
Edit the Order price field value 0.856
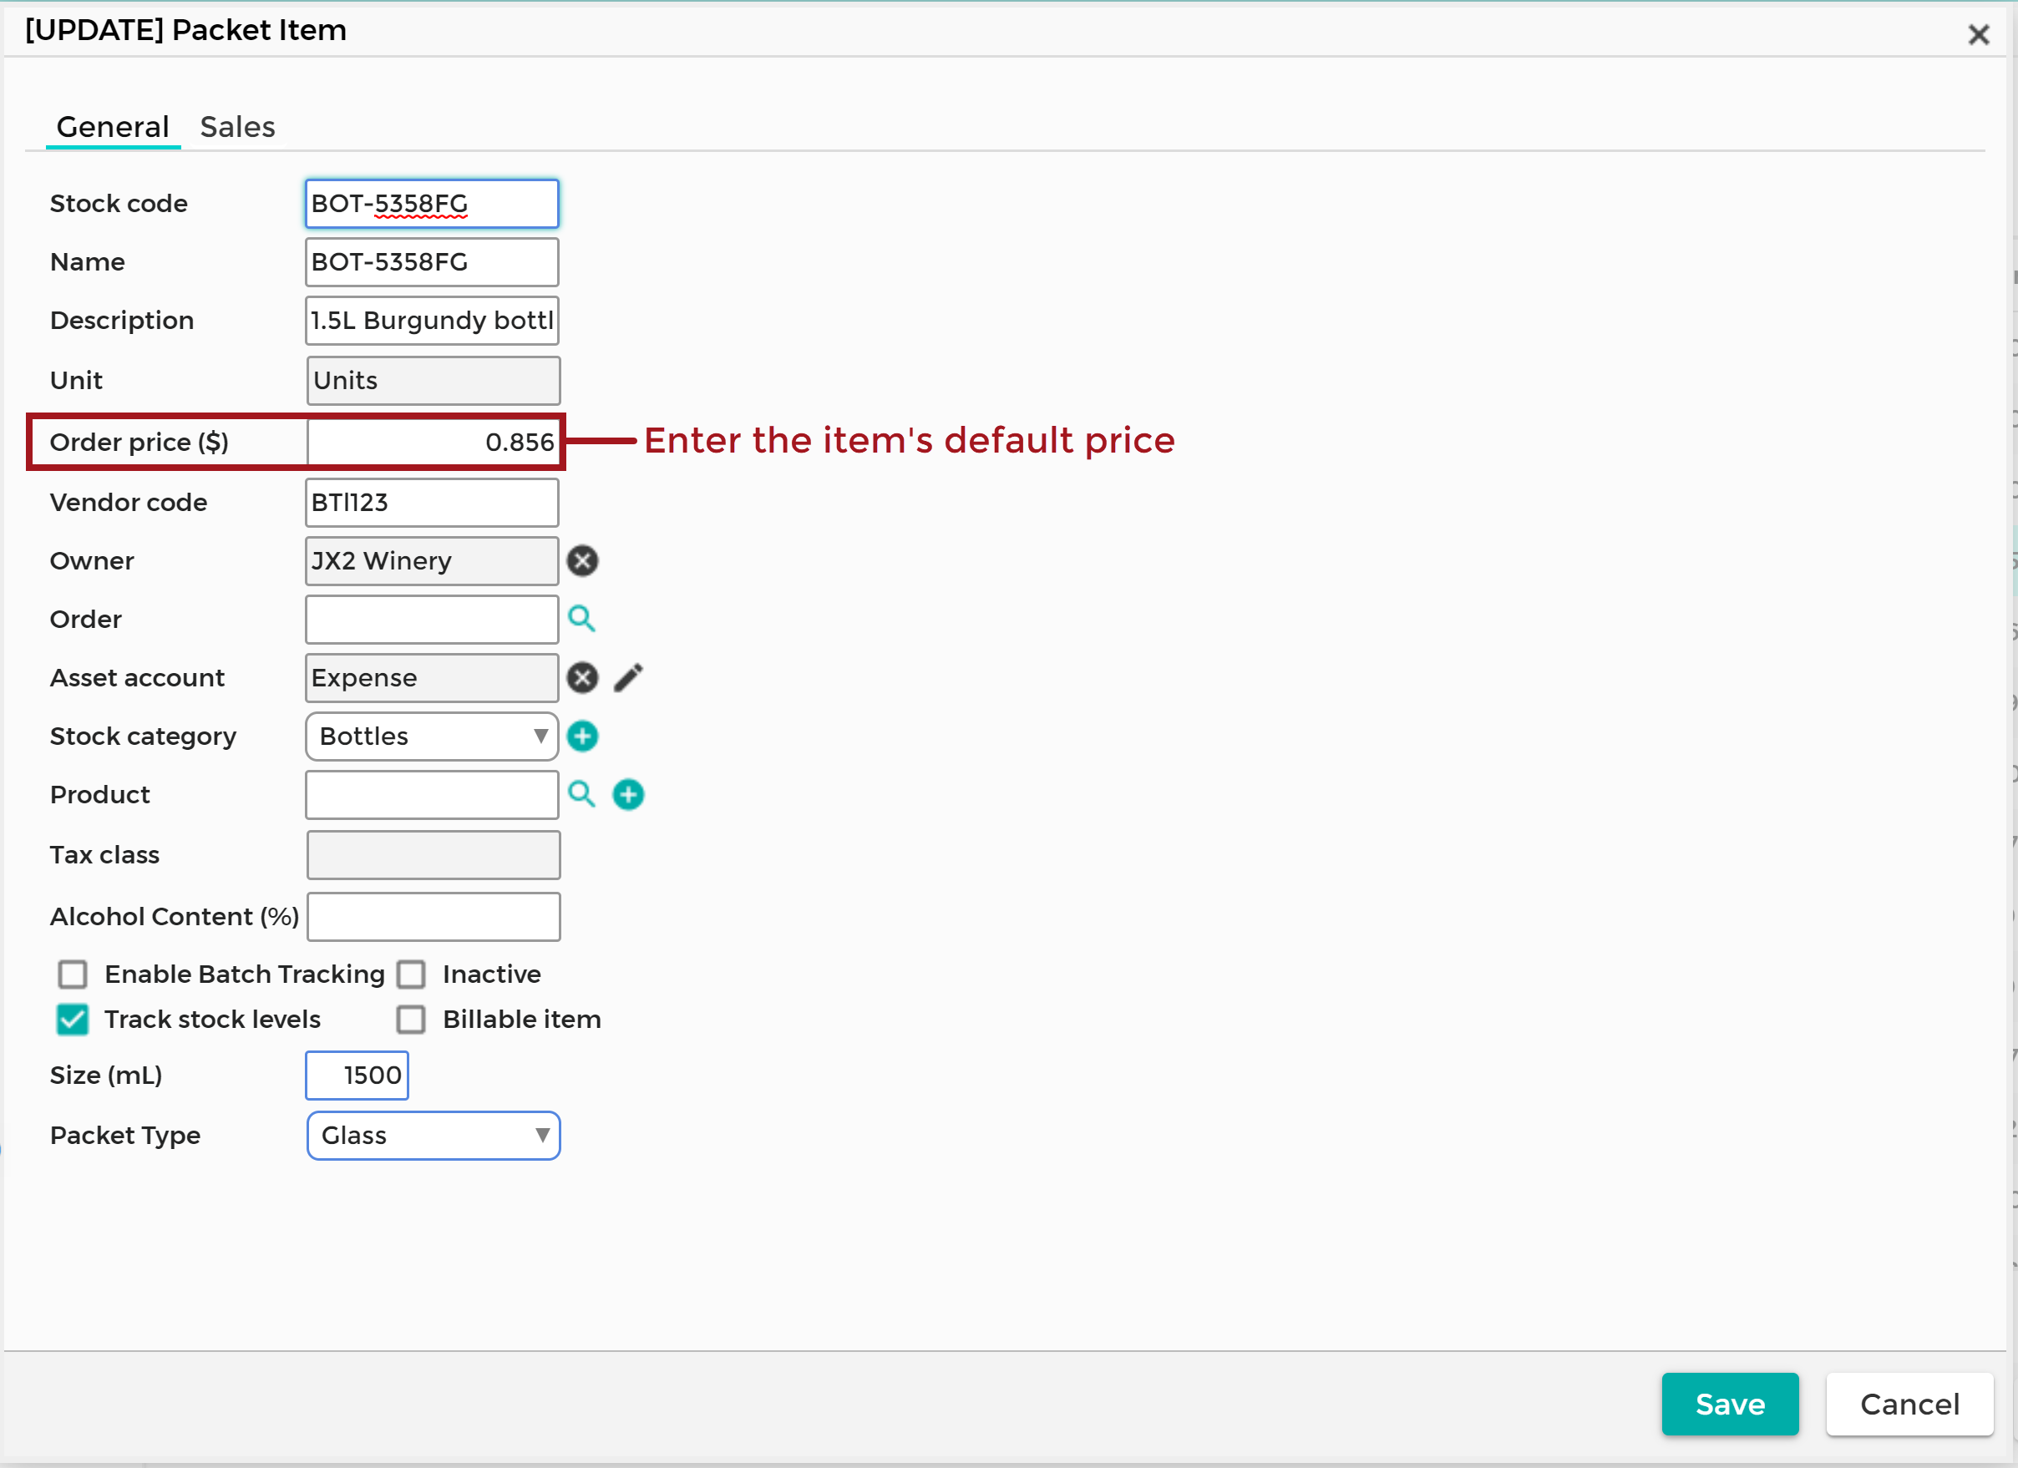(x=434, y=443)
